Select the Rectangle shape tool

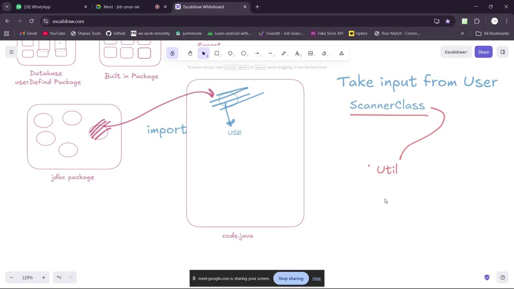click(217, 53)
